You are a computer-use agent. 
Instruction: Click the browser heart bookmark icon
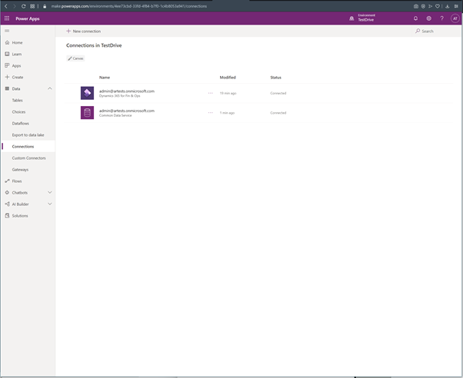[438, 6]
